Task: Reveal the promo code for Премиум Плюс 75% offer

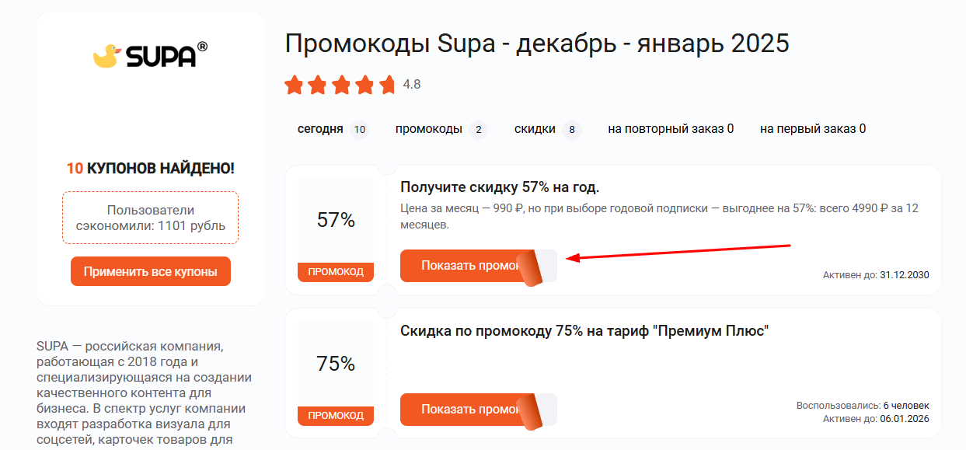Action: pyautogui.click(x=459, y=410)
